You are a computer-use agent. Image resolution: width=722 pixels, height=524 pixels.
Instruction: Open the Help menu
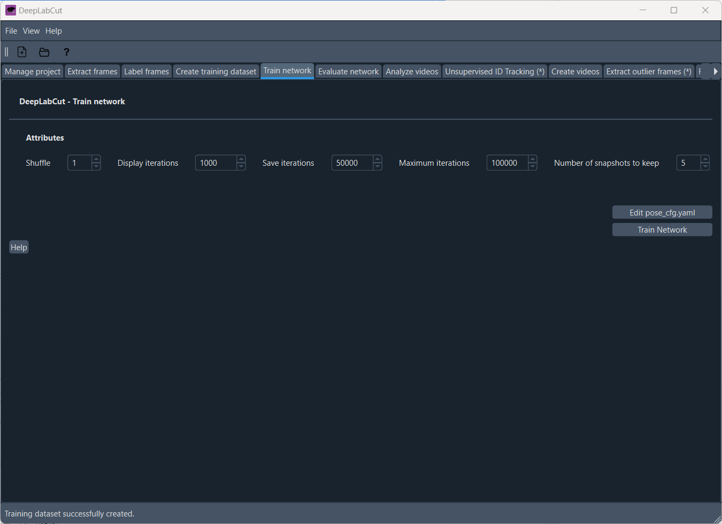pyautogui.click(x=53, y=31)
